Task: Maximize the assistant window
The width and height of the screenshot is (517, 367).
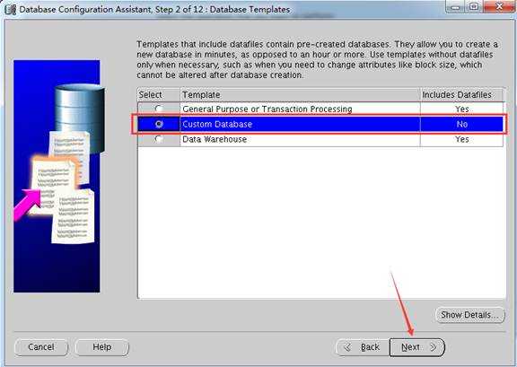Action: [x=474, y=6]
